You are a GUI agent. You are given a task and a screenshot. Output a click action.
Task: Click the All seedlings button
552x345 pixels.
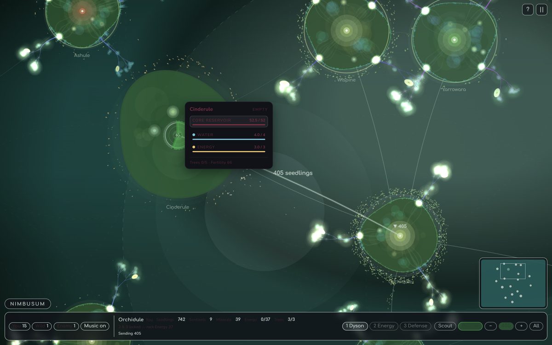tap(536, 326)
